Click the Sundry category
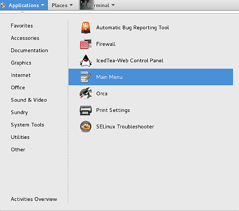The height and width of the screenshot is (211, 239). [x=19, y=112]
